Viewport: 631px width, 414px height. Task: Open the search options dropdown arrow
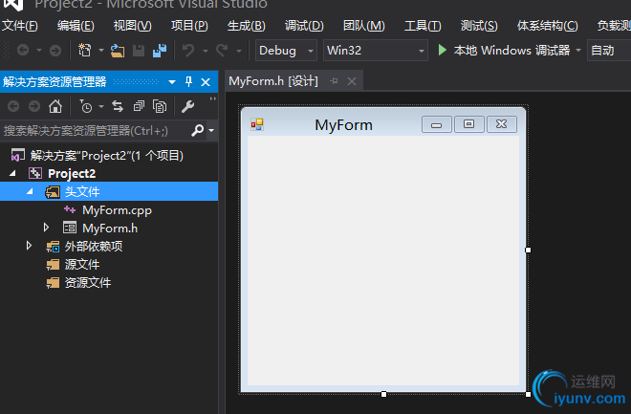pos(211,130)
